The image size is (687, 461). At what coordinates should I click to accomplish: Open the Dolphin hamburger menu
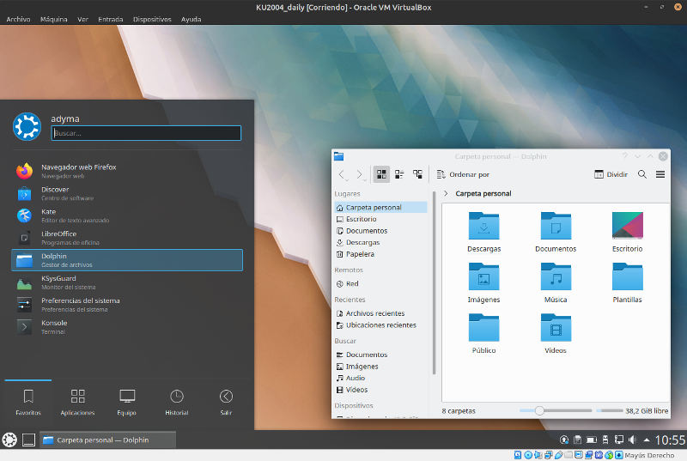660,174
